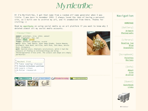Click the highlighted yellow colour word
Viewport: 148px width, 111px height.
[x=32, y=40]
